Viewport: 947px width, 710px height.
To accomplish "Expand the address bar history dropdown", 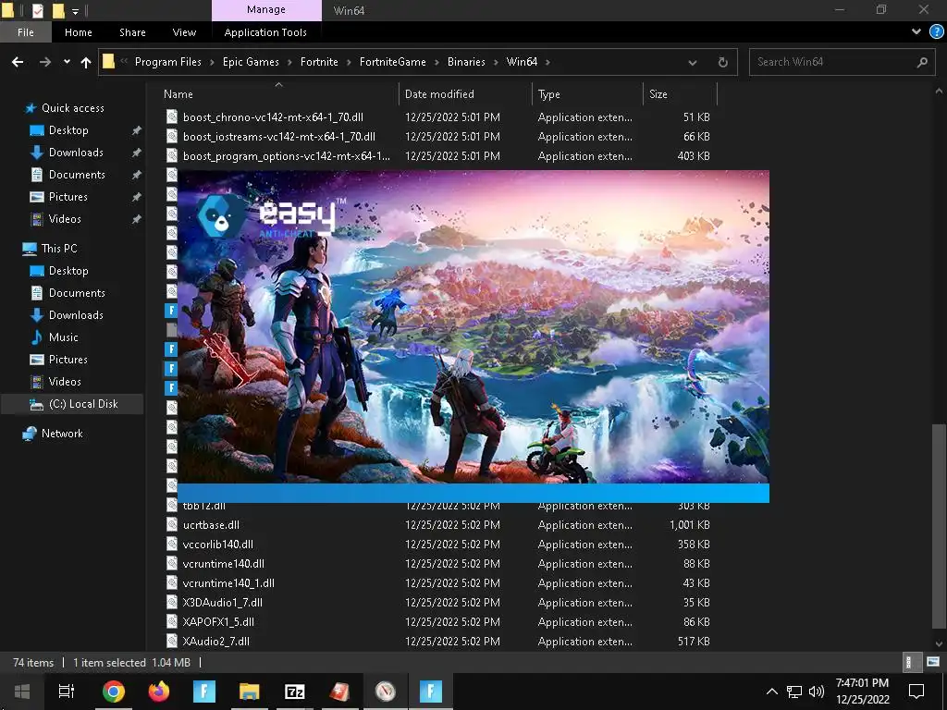I will tap(692, 62).
